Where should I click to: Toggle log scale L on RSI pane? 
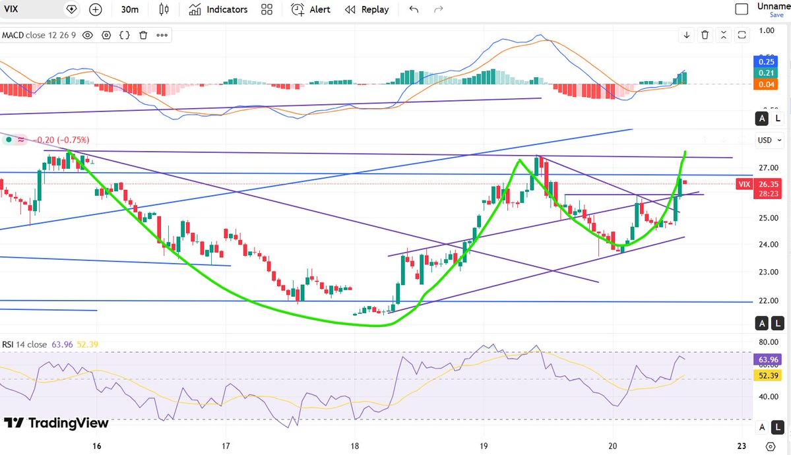(778, 427)
